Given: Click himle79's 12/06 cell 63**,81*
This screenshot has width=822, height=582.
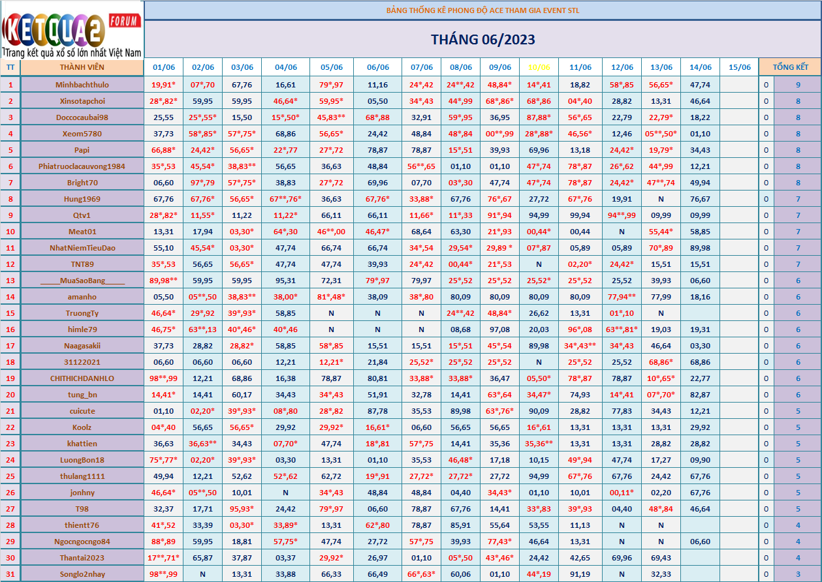Looking at the screenshot, I should (622, 329).
